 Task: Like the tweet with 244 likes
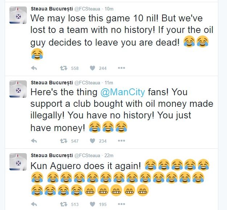[x=92, y=68]
